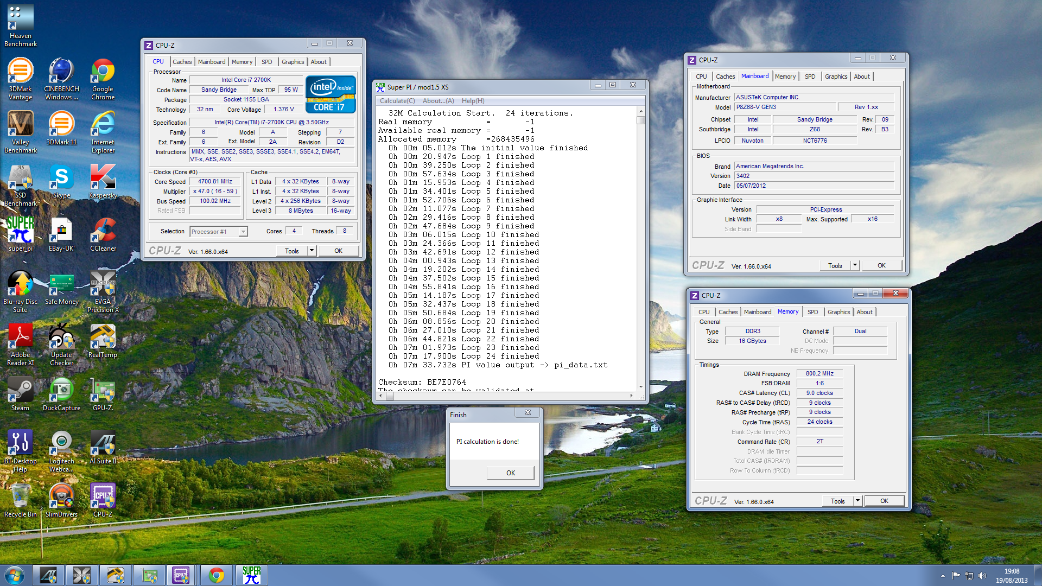Screen dimensions: 1042x586
Task: Select Graphics tab in Memory CPU-Z window
Action: 838,312
